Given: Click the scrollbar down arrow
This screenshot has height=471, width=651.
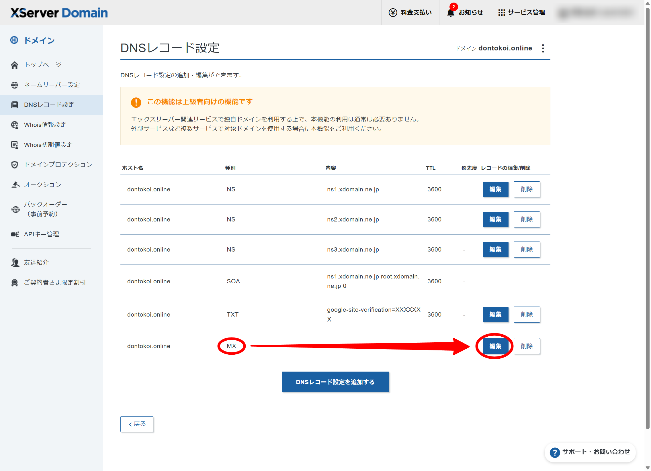Looking at the screenshot, I should click(648, 468).
